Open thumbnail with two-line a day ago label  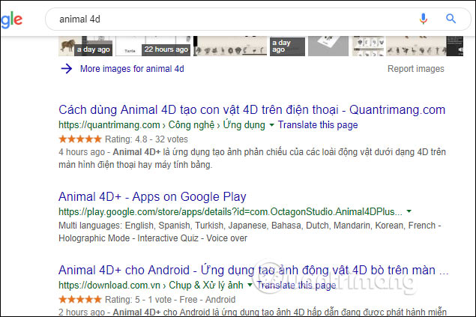point(287,46)
